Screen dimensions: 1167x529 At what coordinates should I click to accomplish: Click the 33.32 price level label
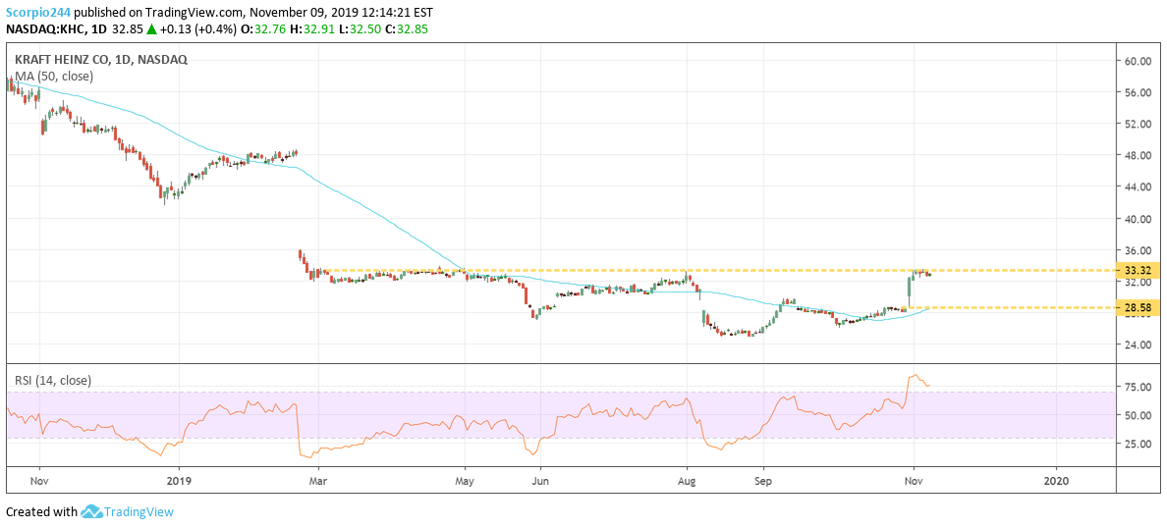(x=1137, y=270)
